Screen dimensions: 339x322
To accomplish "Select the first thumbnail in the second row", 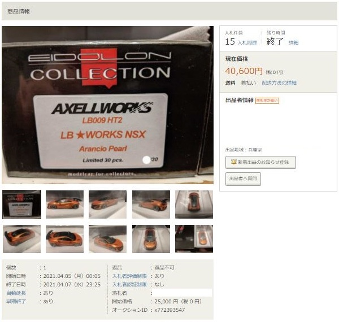I will click(x=21, y=239).
